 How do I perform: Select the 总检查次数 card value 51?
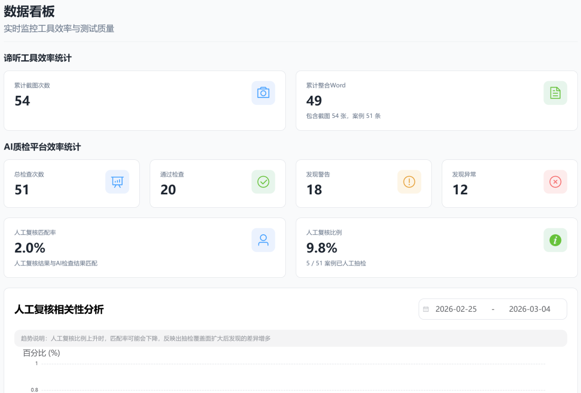coord(22,190)
